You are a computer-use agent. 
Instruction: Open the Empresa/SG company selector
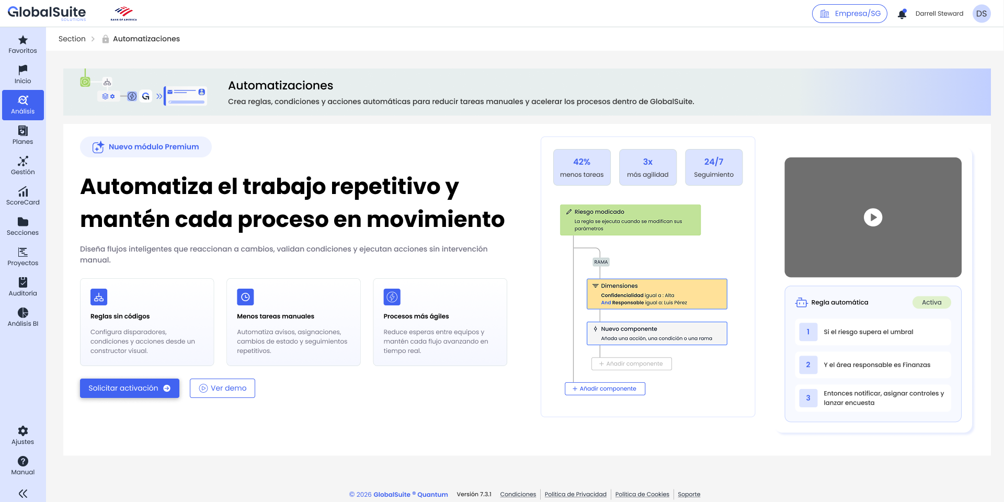(850, 14)
